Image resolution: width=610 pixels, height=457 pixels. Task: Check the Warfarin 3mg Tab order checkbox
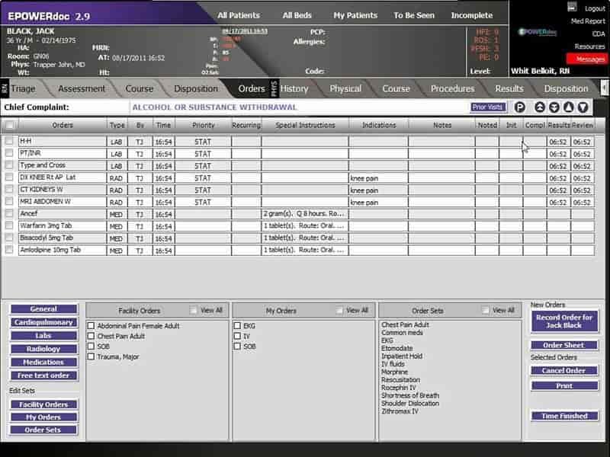pyautogui.click(x=9, y=225)
